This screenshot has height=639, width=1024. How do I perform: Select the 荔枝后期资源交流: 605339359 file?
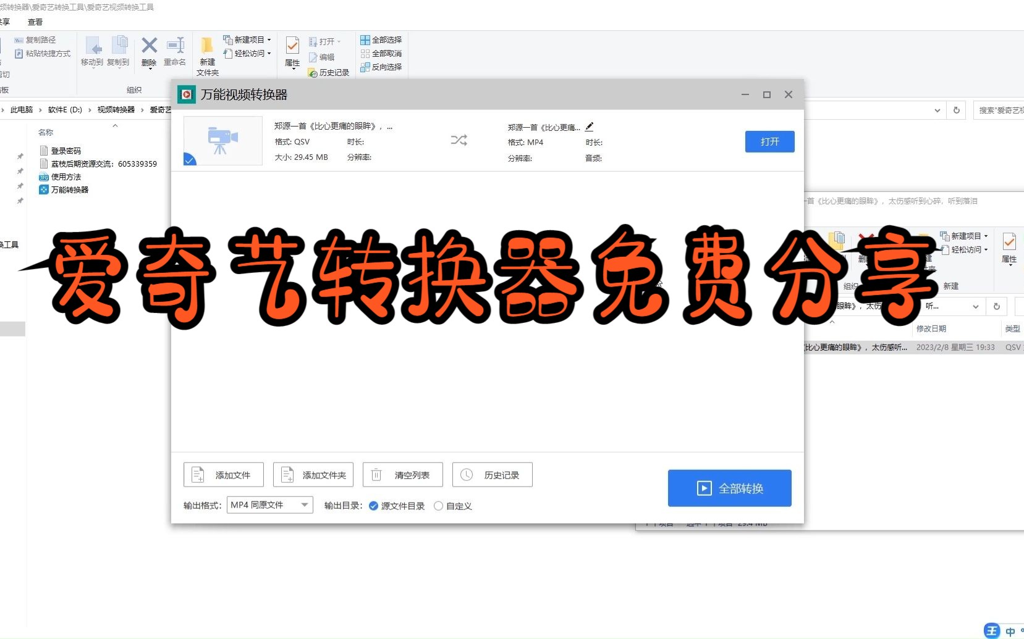point(98,164)
